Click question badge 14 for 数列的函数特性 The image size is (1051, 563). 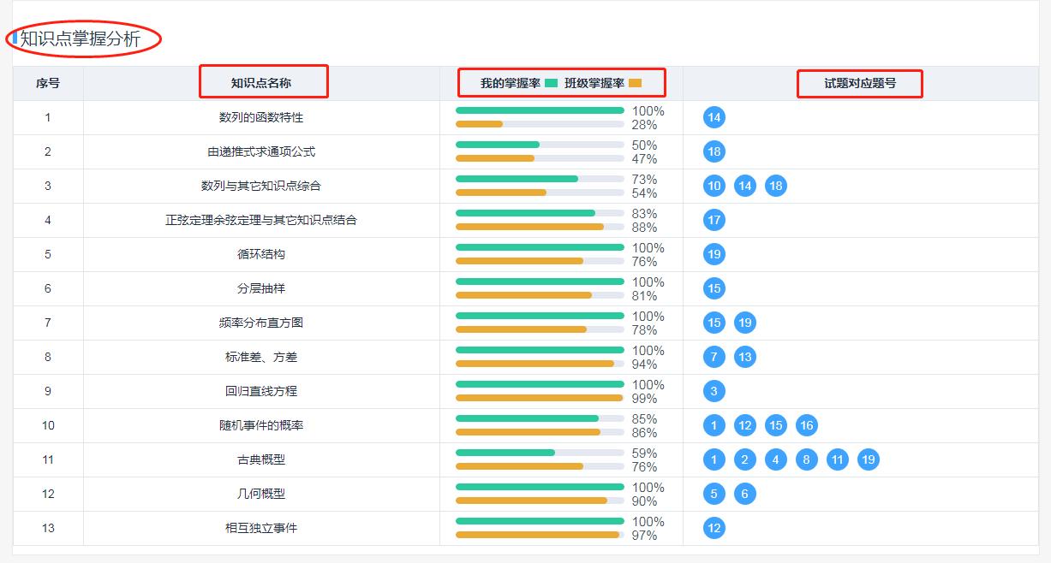click(x=713, y=116)
